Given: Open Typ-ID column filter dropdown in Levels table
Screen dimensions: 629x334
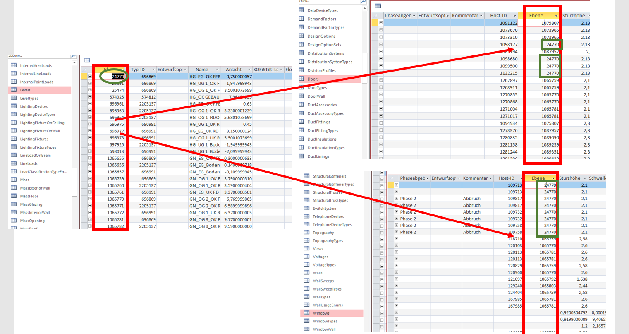Looking at the screenshot, I should point(153,70).
